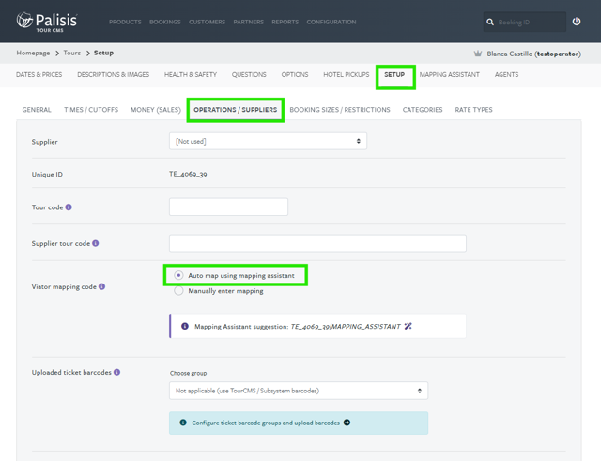
Task: Click the power logout icon
Action: (577, 22)
